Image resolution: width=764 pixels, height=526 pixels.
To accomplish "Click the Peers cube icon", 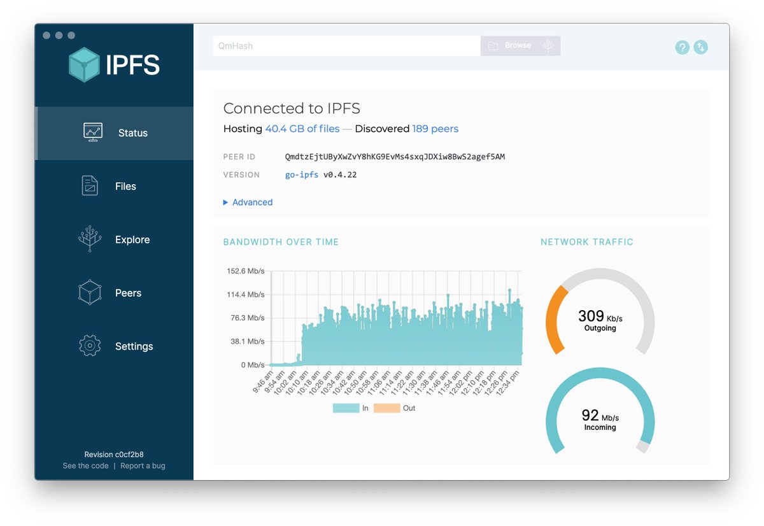I will 90,293.
